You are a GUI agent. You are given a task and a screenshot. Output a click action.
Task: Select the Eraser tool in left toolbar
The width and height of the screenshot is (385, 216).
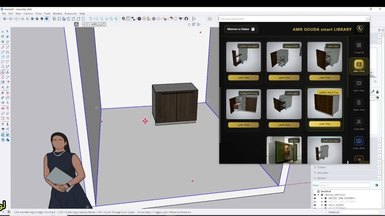point(8,37)
